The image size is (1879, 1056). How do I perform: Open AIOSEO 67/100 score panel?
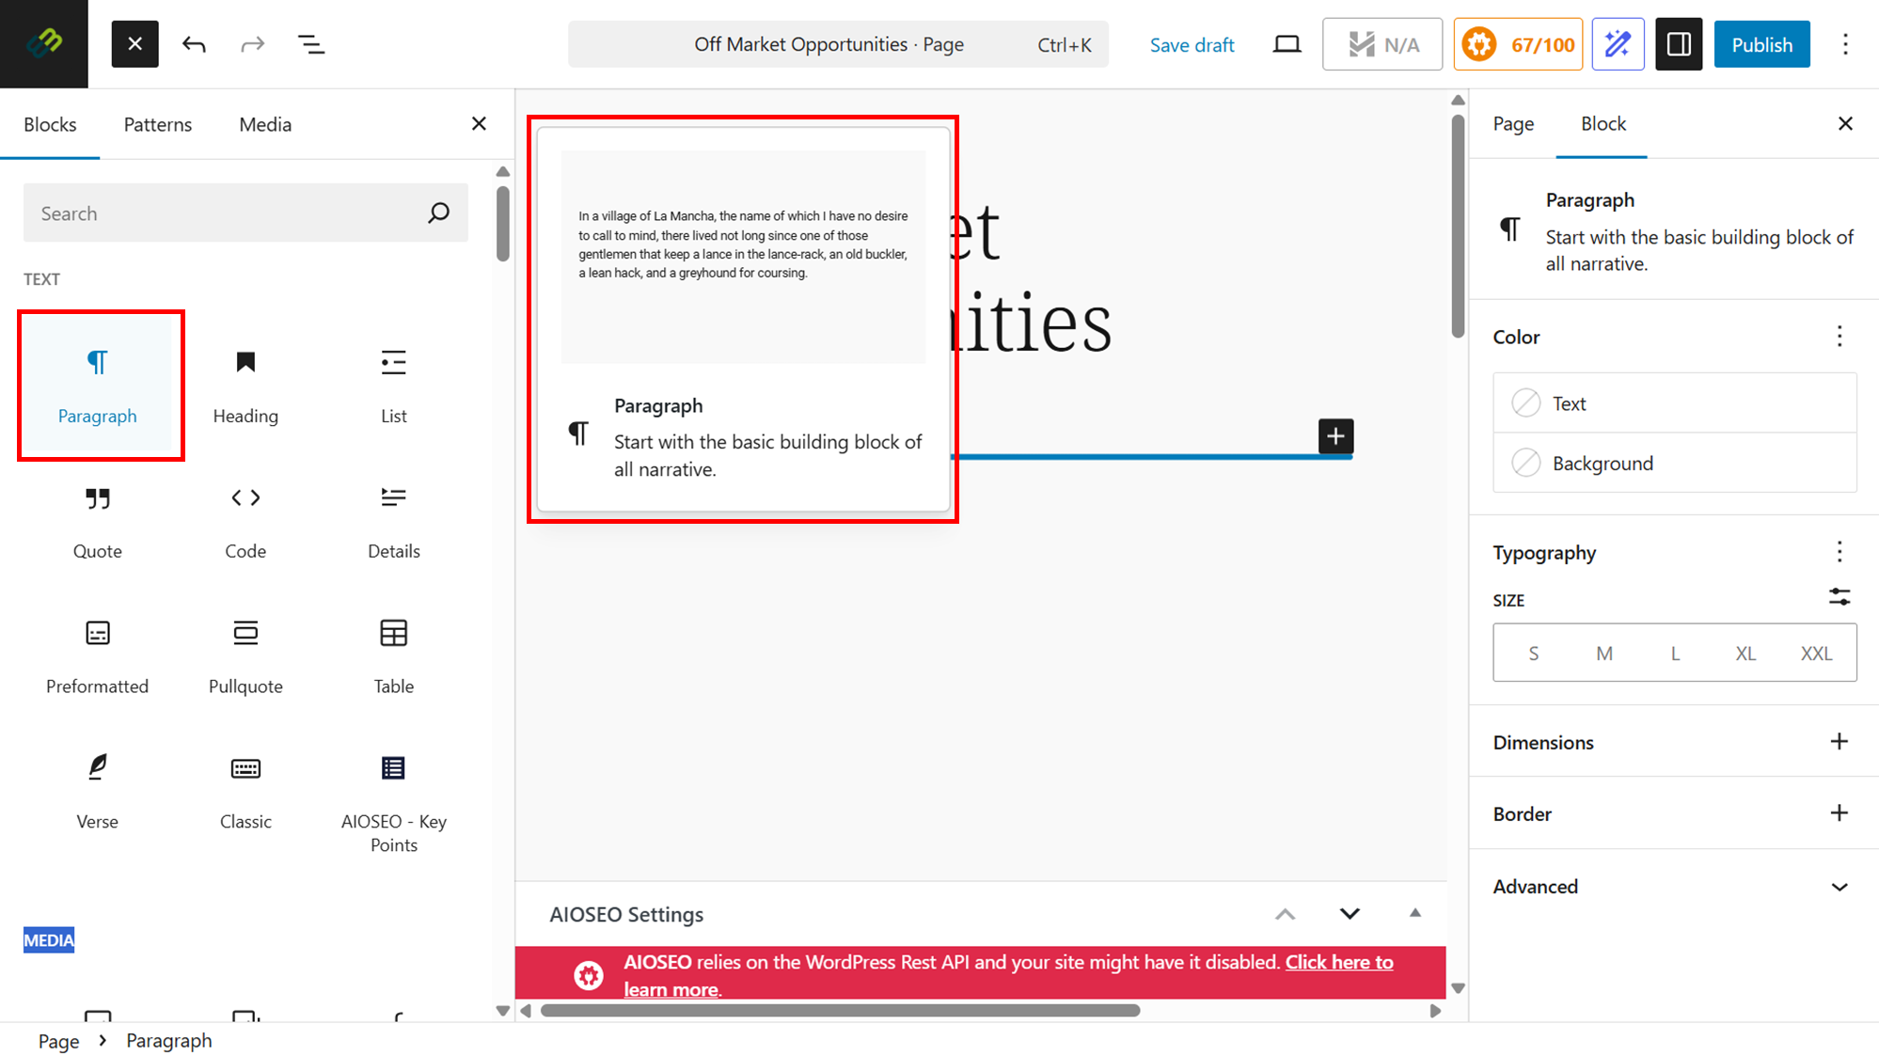[1518, 44]
